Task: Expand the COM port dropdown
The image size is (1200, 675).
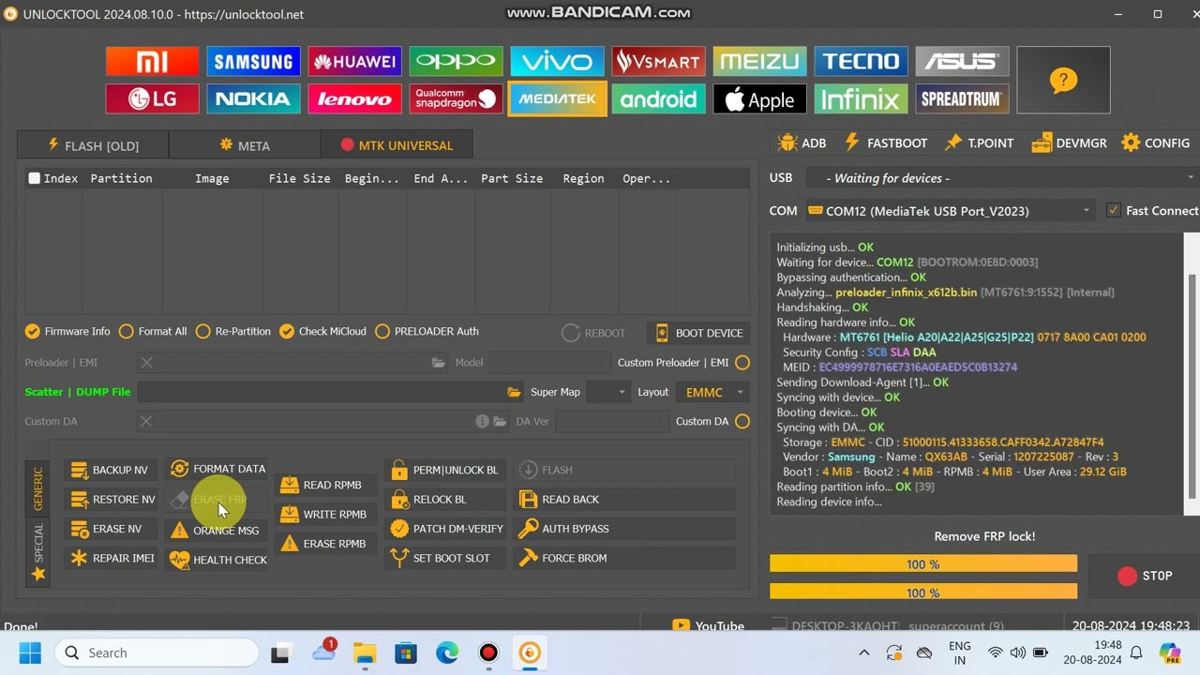Action: point(950,211)
